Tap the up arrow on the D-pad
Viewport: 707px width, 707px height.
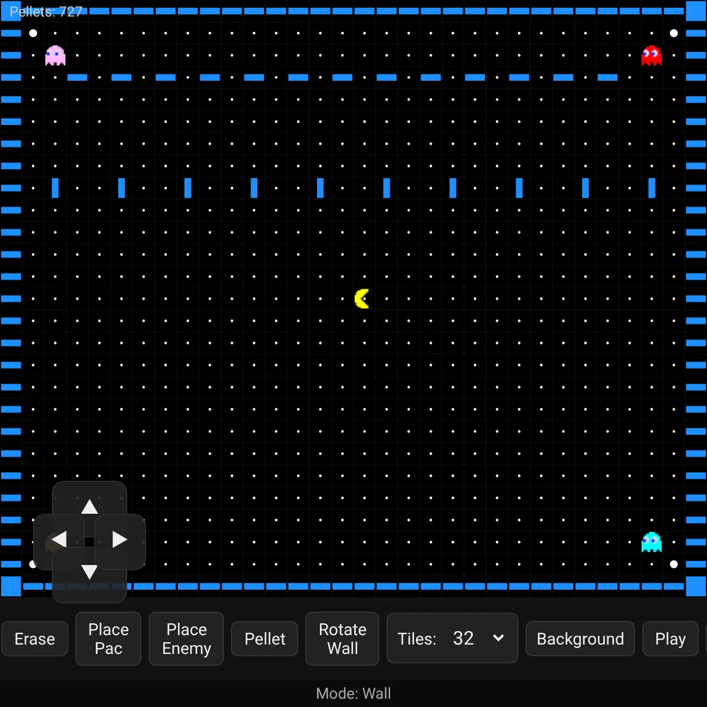click(x=90, y=507)
